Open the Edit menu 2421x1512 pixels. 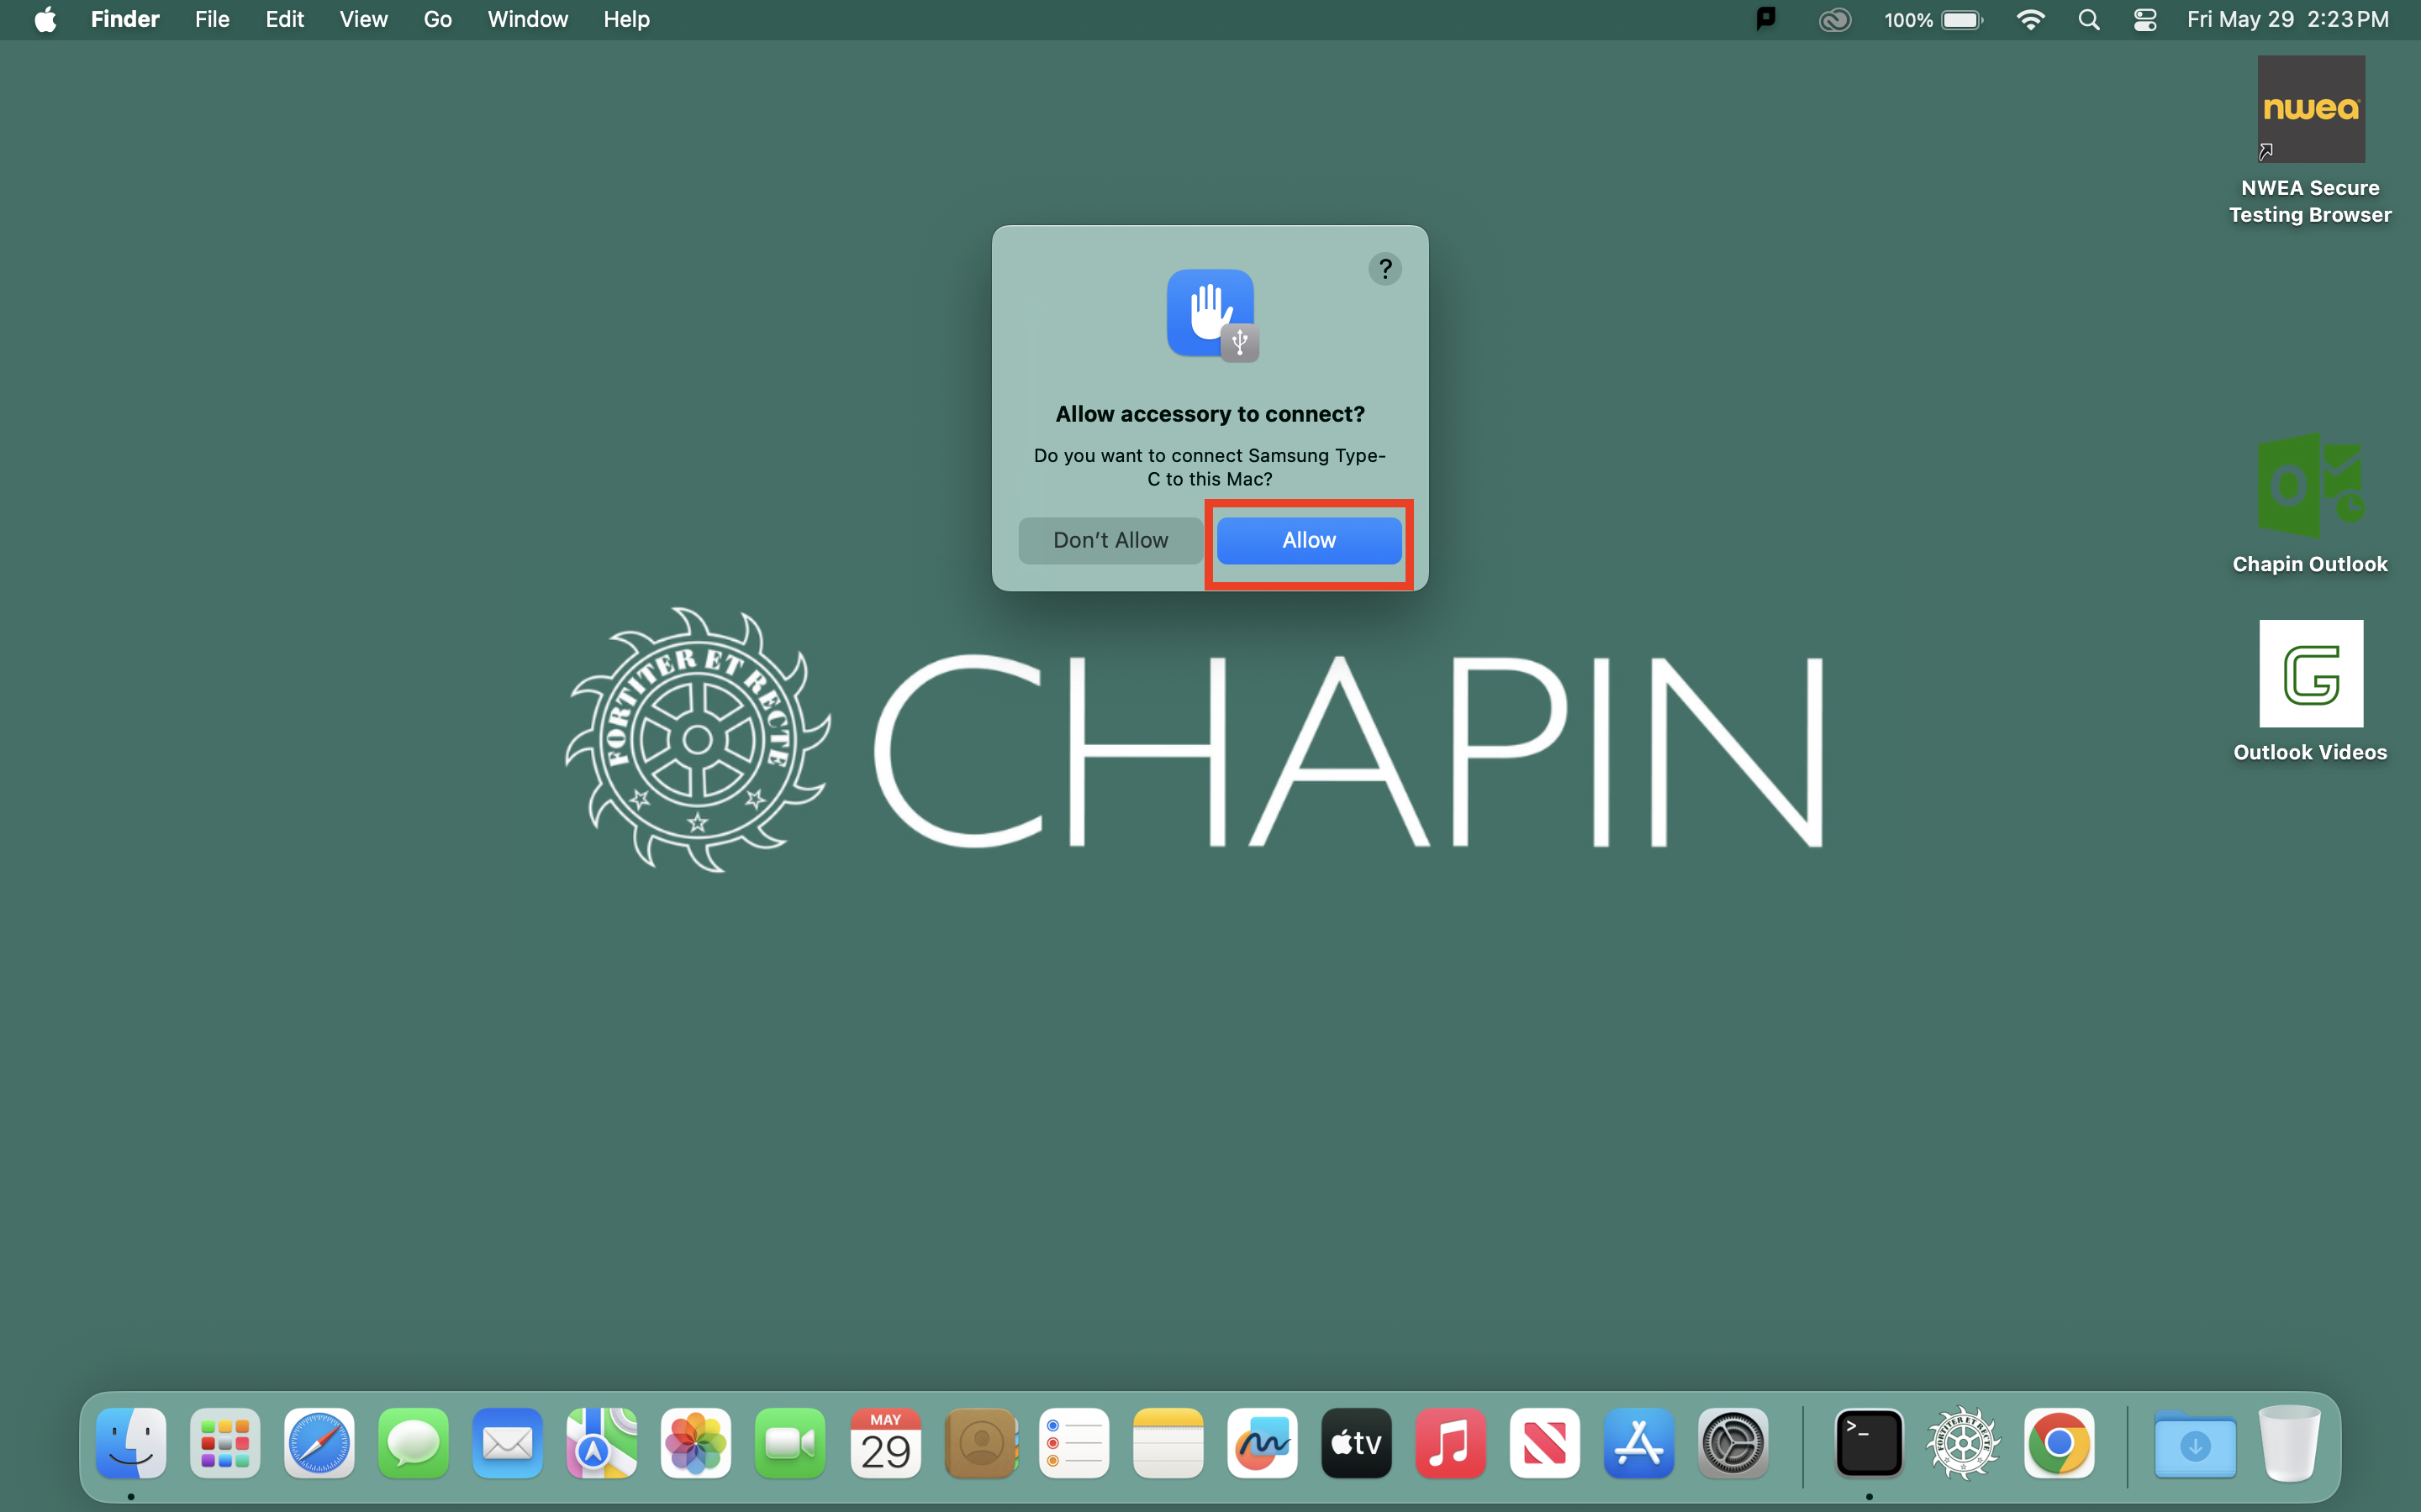click(285, 19)
